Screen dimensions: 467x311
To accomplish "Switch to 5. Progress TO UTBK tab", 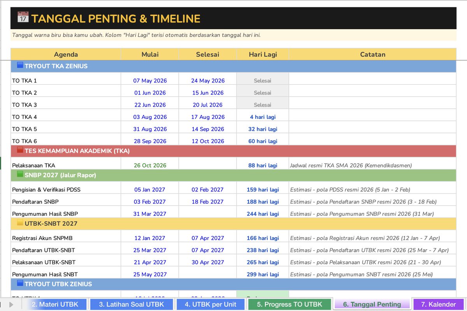I will (289, 304).
